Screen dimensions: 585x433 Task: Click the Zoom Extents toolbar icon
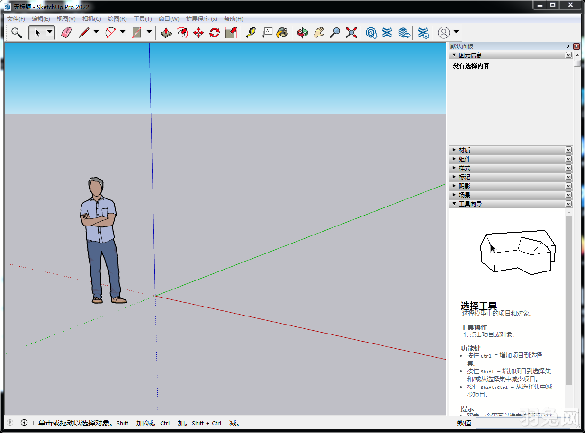click(x=351, y=32)
